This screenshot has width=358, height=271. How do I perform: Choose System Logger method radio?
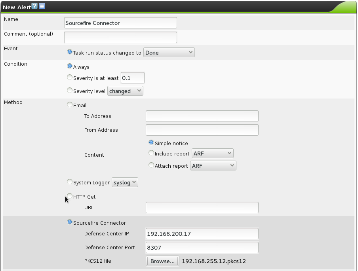point(70,182)
